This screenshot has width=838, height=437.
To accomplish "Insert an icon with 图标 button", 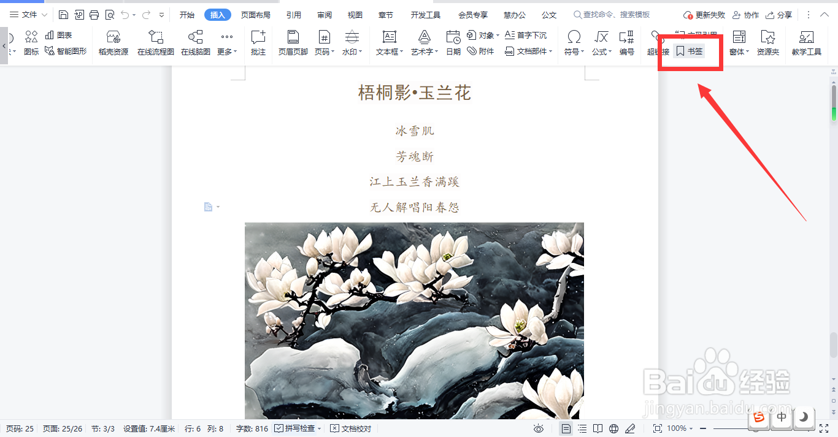I will tap(31, 43).
